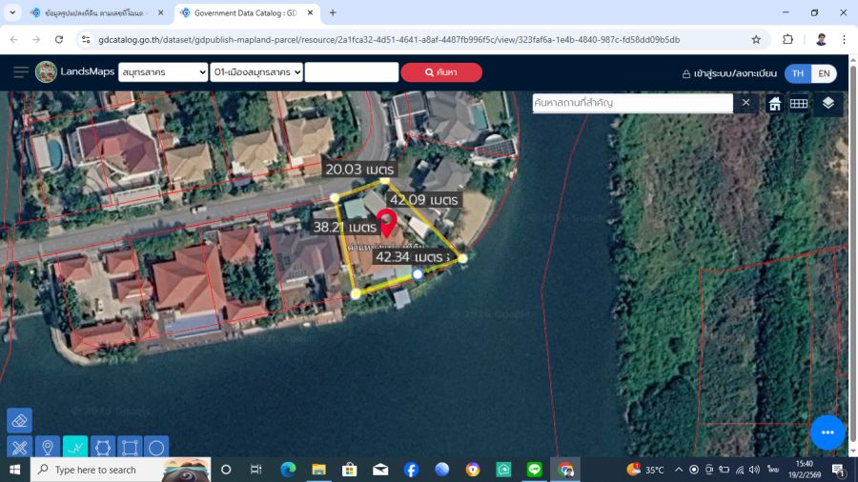Open the LandsMaps hamburger menu
This screenshot has height=482, width=858.
[x=20, y=72]
